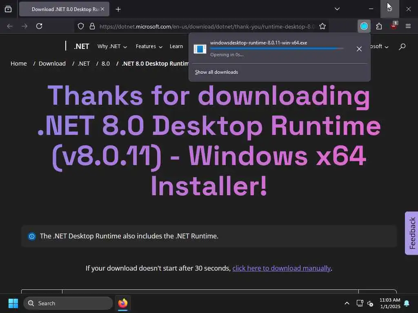
Task: Open Firefox View recent browsing icon
Action: click(8, 9)
